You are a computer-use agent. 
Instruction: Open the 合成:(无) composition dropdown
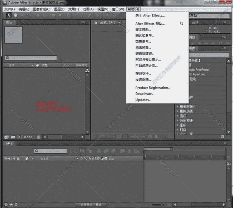(107, 22)
